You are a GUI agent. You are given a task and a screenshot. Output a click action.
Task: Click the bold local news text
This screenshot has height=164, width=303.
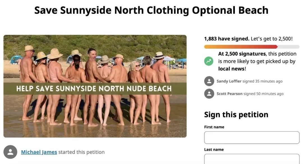pos(231,69)
